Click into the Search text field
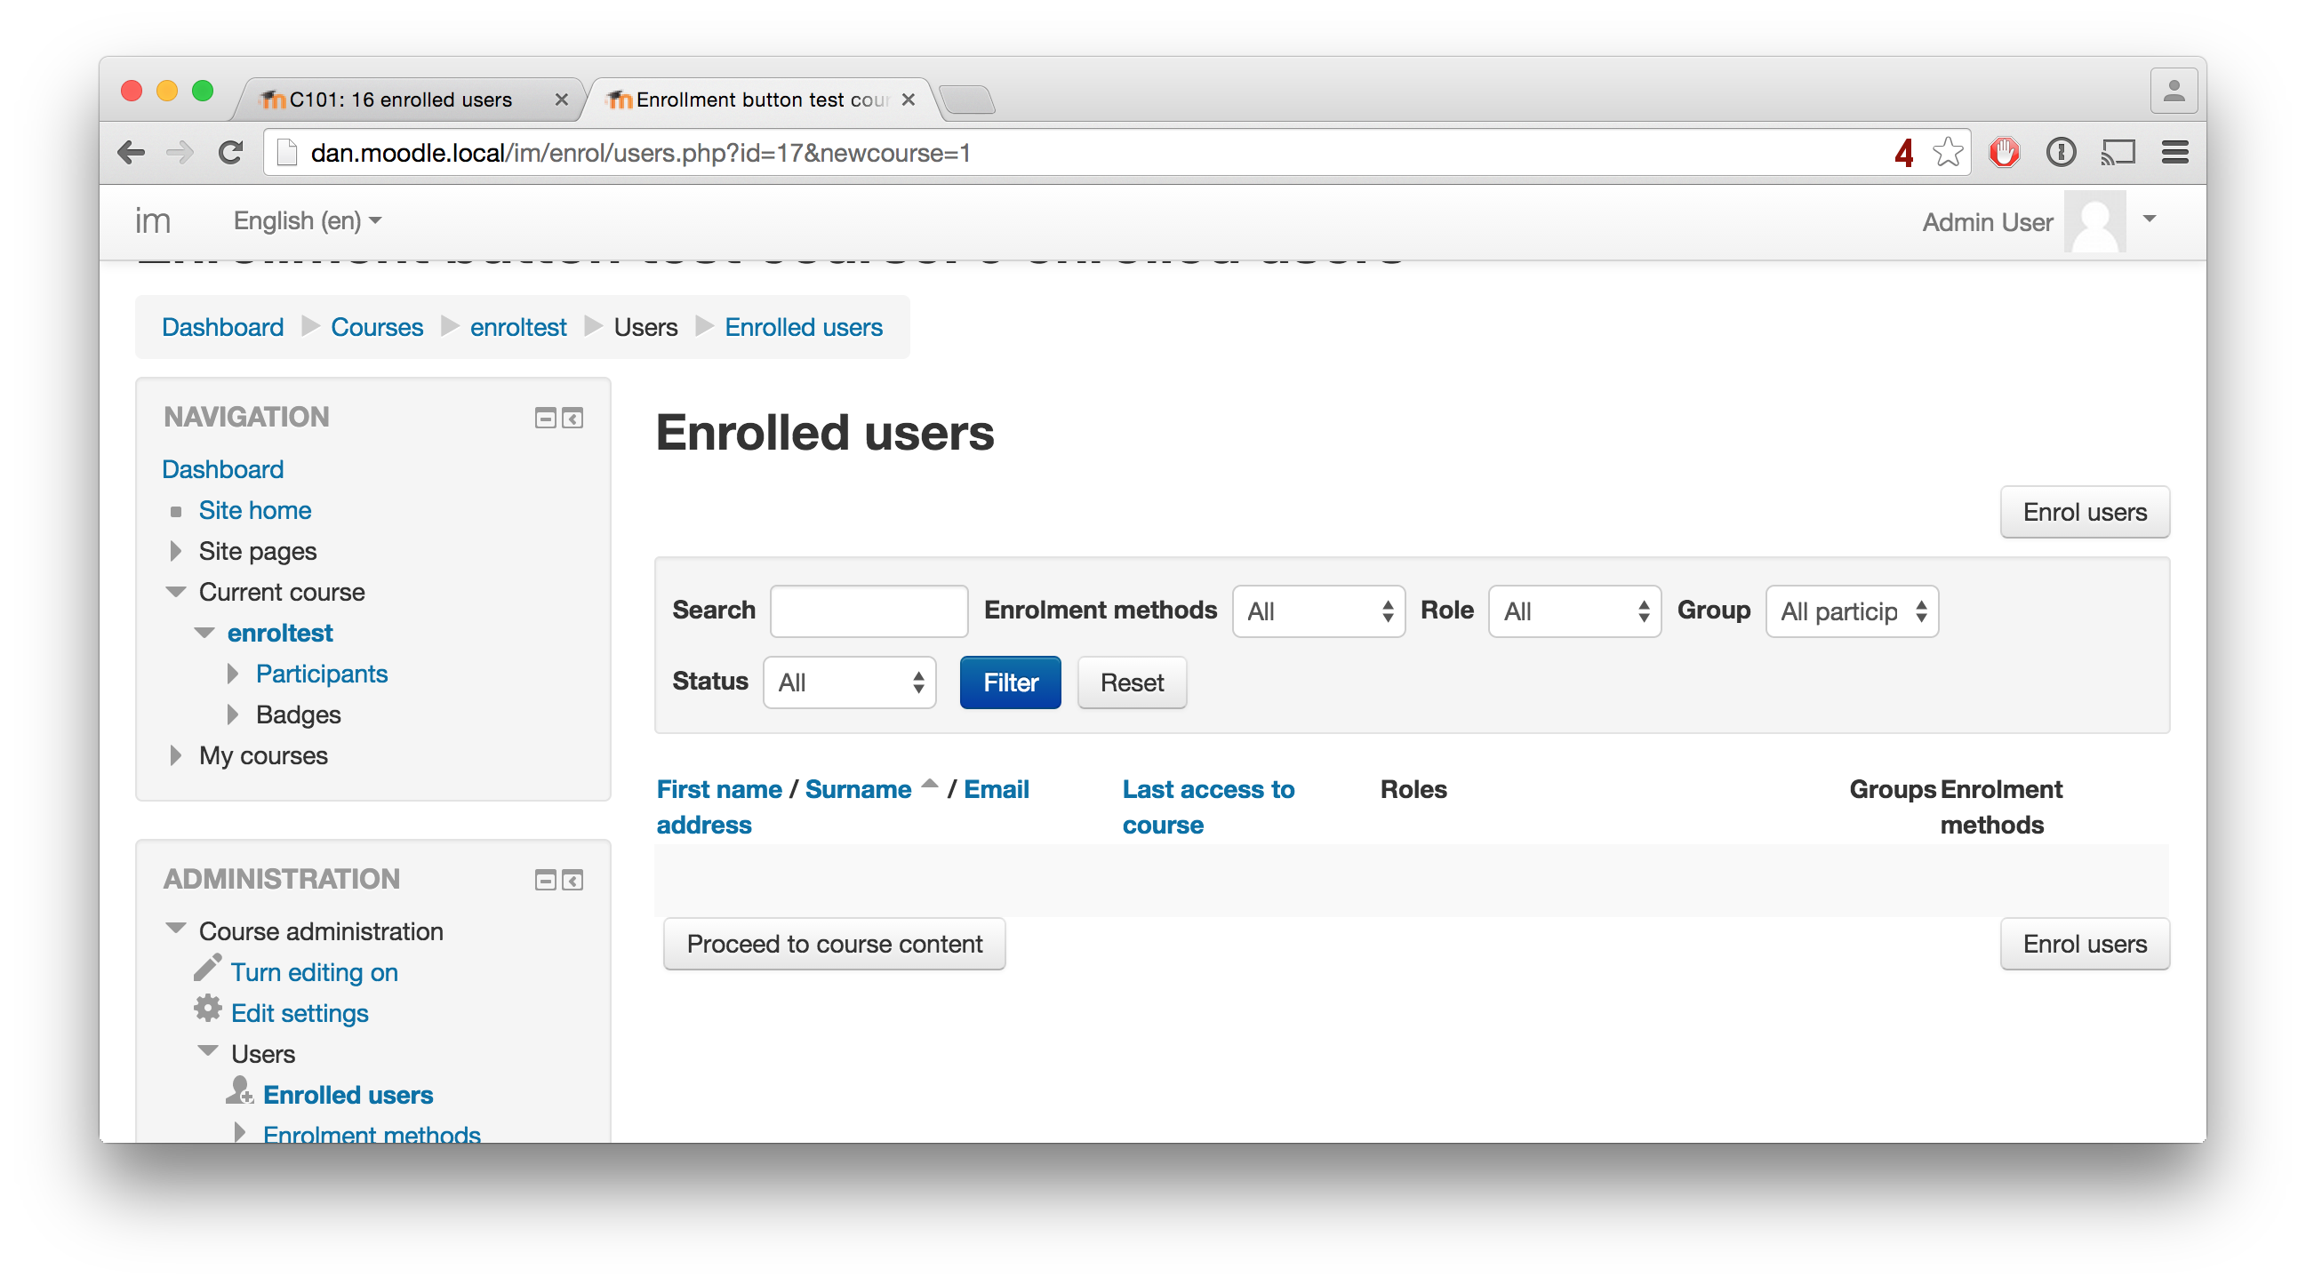The height and width of the screenshot is (1285, 2306). [869, 611]
